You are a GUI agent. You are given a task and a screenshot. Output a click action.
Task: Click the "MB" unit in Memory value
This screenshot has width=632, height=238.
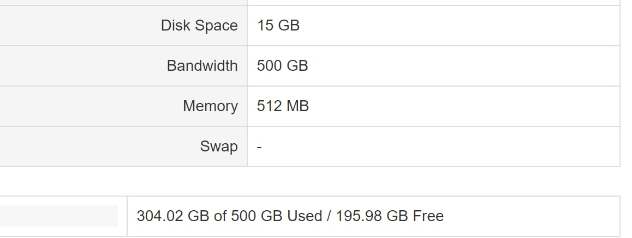(x=297, y=106)
